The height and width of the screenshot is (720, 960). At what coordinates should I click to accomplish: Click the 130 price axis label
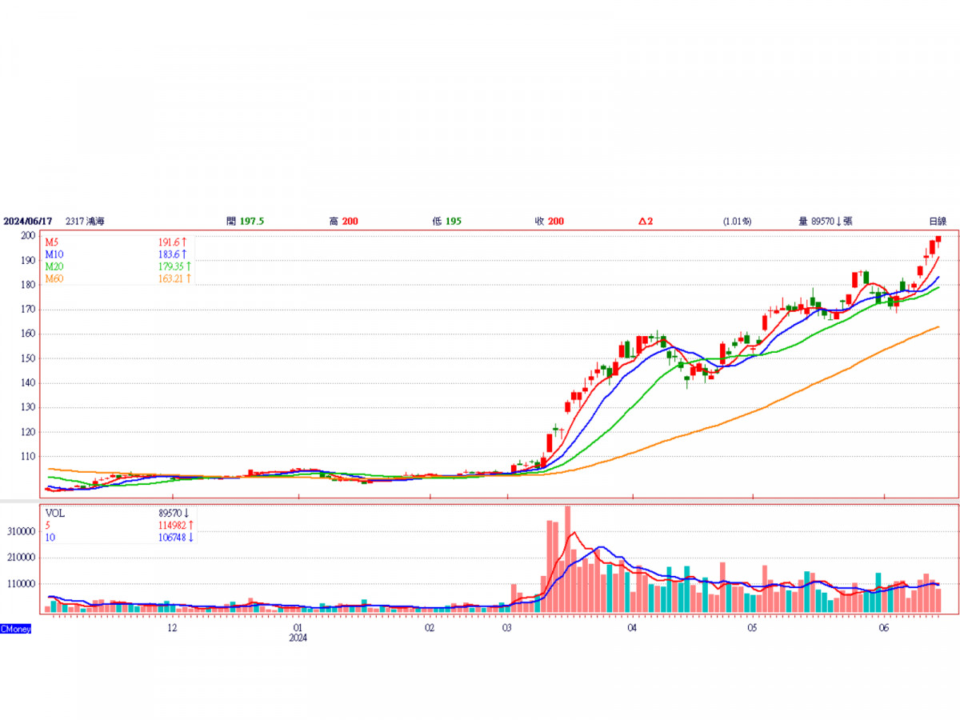click(x=26, y=407)
